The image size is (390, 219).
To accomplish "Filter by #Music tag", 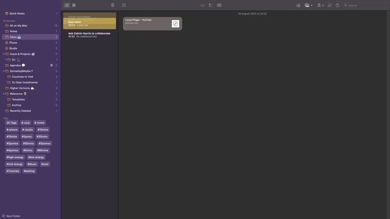I will pyautogui.click(x=32, y=164).
